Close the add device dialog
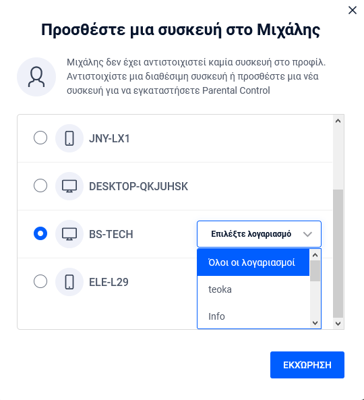This screenshot has width=364, height=400. pos(353,10)
